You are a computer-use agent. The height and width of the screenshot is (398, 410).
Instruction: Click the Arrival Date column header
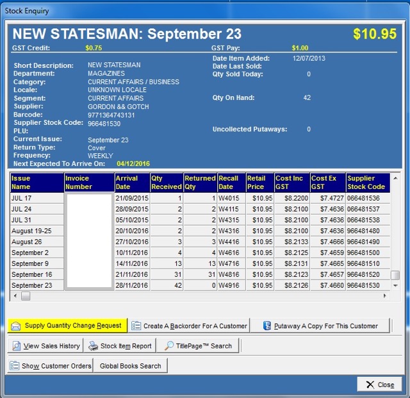tap(131, 182)
